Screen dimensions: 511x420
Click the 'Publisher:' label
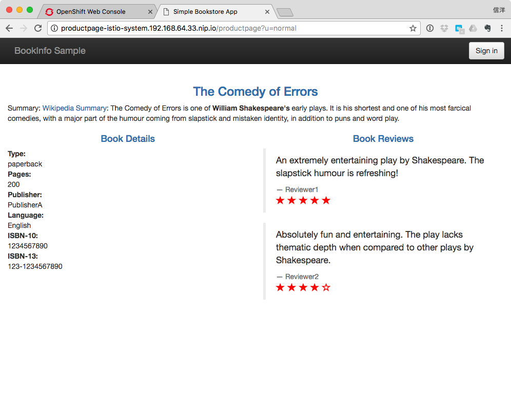coord(25,195)
